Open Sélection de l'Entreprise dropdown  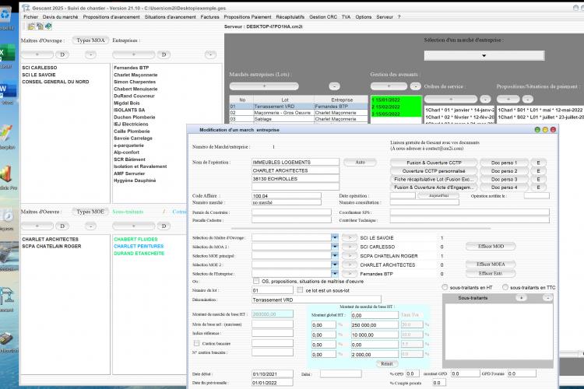click(x=335, y=274)
